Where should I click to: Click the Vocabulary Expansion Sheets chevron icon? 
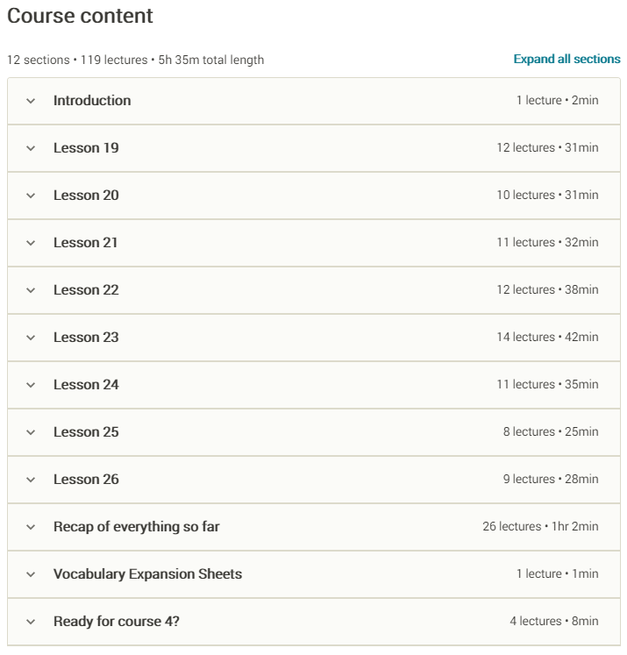tap(31, 574)
